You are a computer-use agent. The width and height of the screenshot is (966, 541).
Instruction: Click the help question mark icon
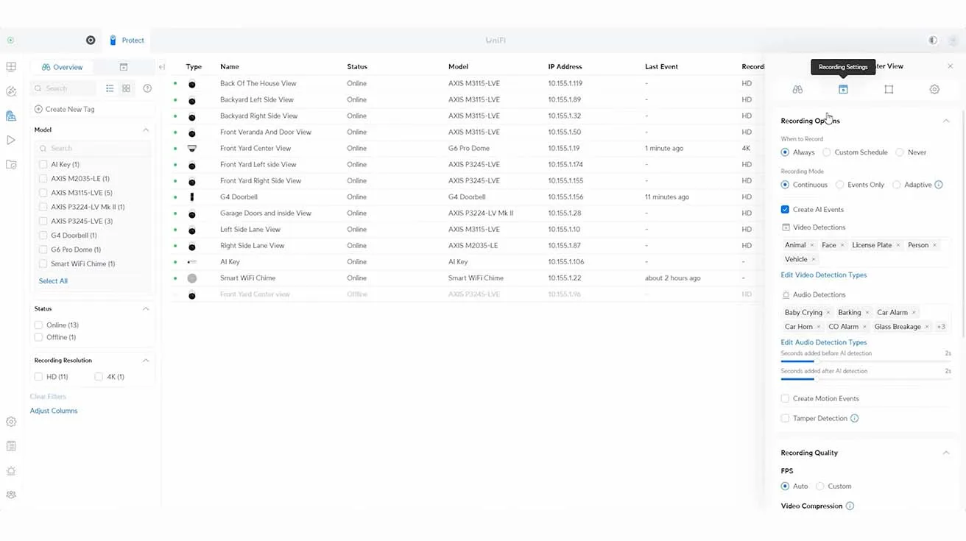147,88
